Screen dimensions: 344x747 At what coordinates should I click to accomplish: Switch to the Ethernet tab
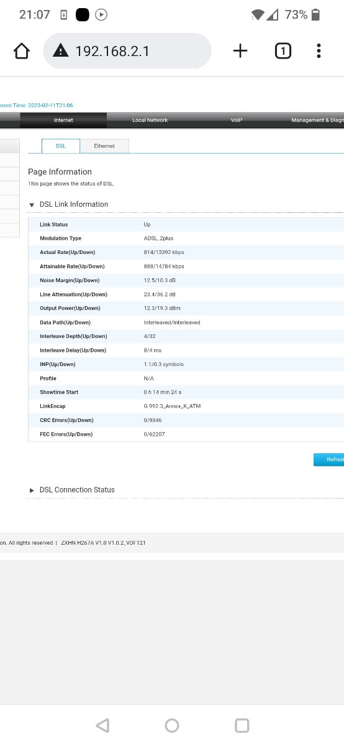(104, 146)
